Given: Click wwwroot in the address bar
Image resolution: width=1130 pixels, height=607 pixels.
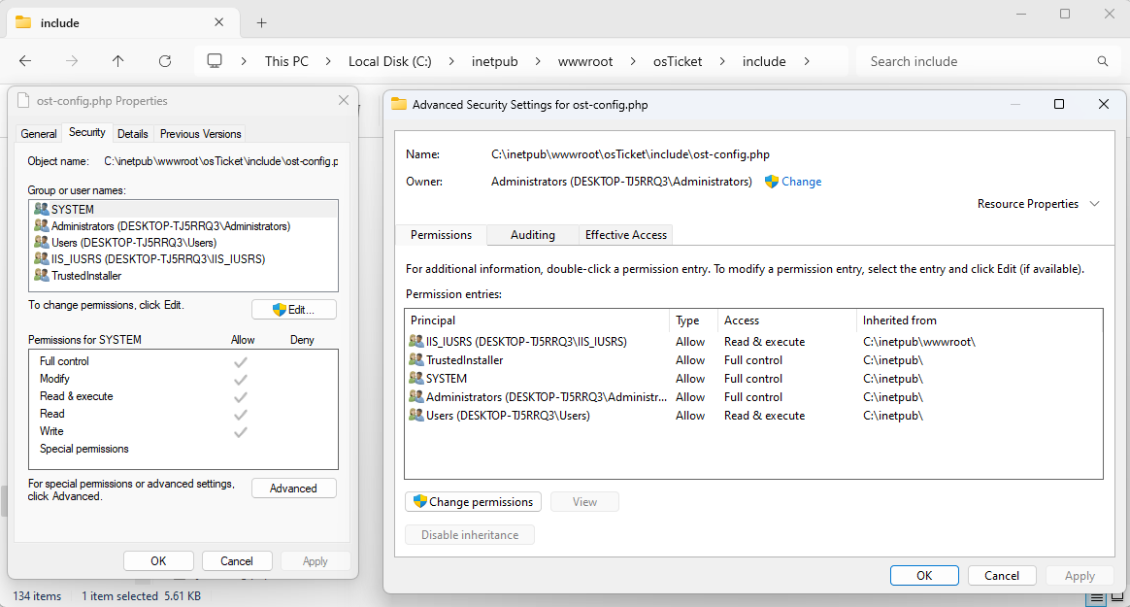Looking at the screenshot, I should 585,61.
